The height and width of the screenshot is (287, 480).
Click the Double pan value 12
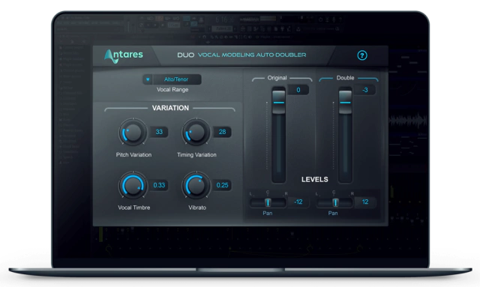pos(365,202)
